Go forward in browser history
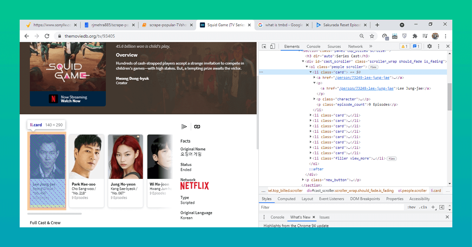472x247 pixels. 37,36
